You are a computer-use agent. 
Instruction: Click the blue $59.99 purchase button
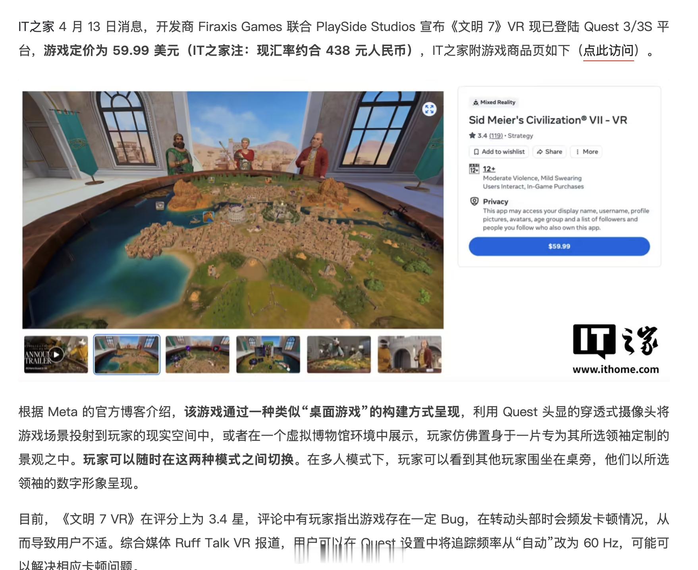559,246
